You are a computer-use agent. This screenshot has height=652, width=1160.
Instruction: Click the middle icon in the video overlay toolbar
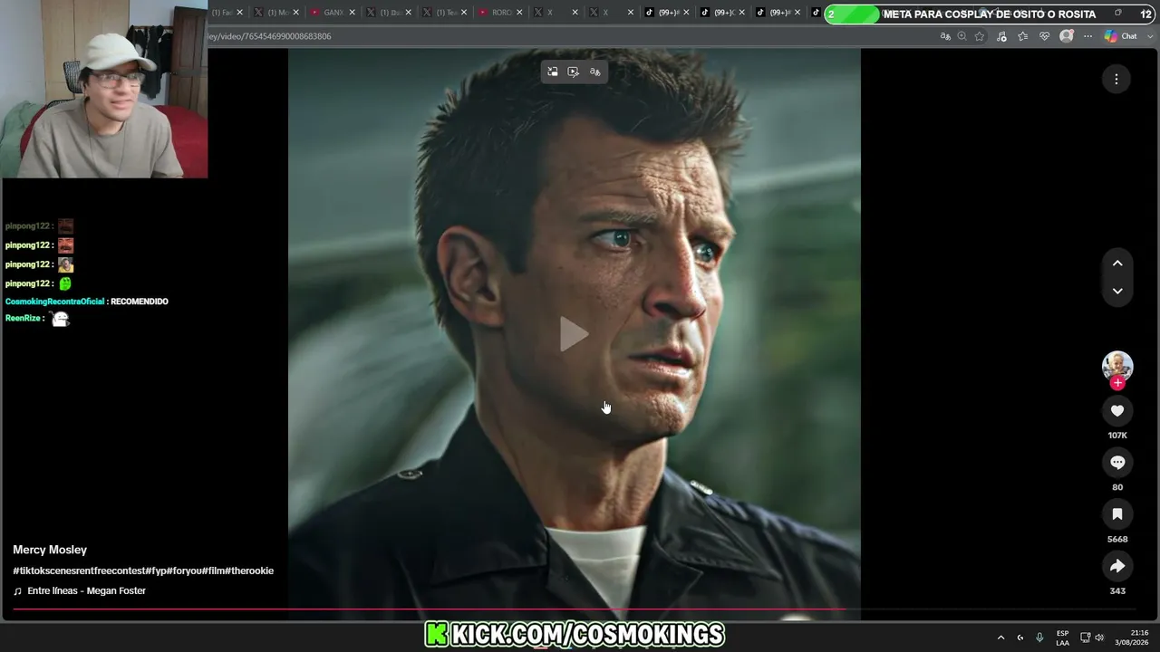tap(574, 72)
